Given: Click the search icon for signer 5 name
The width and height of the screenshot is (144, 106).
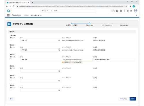Looking at the screenshot, I should click(x=59, y=81).
